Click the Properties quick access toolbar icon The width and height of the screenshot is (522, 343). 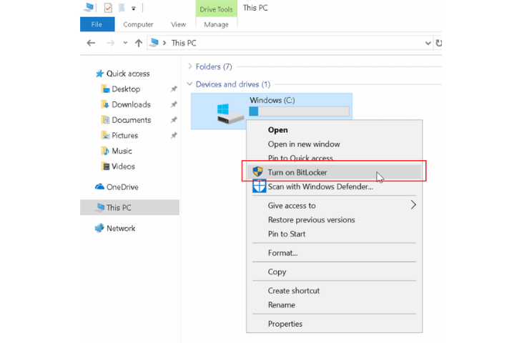point(108,8)
